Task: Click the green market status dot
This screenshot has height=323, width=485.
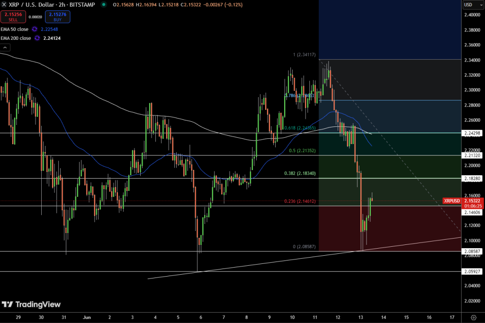Action: tap(104, 5)
